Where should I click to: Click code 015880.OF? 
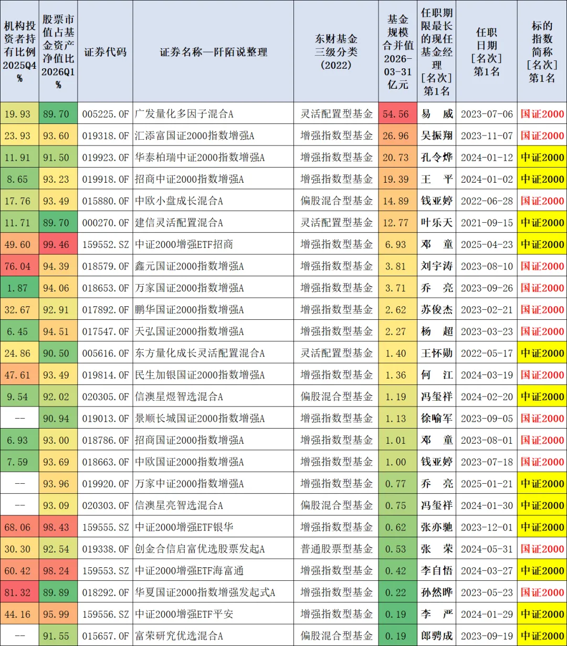click(x=105, y=201)
